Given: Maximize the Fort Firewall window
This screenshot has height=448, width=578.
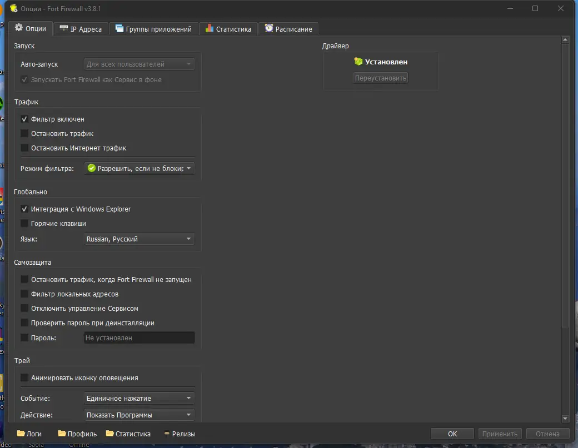Looking at the screenshot, I should pyautogui.click(x=535, y=8).
